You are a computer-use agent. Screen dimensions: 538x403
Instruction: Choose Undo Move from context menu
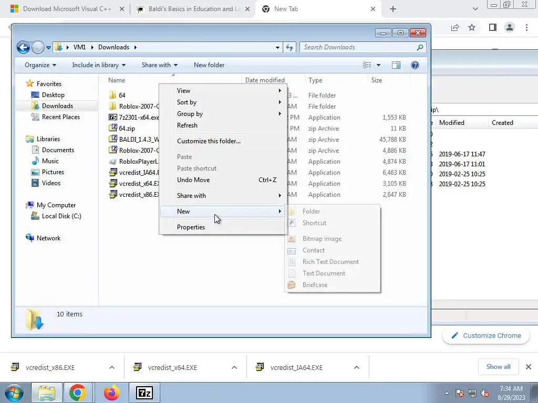(223, 180)
